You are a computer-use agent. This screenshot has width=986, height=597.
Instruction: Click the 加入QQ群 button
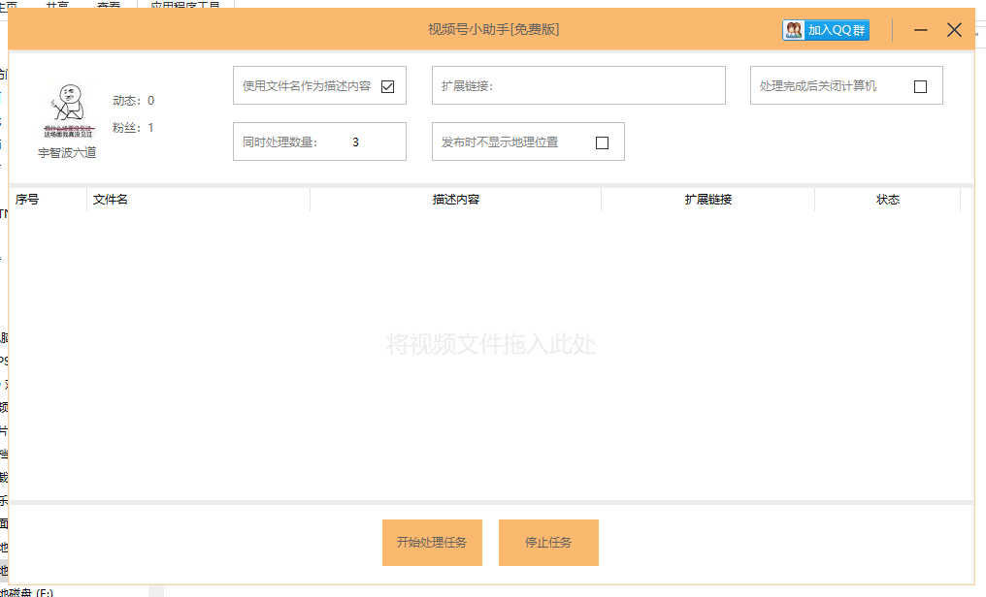pyautogui.click(x=826, y=29)
